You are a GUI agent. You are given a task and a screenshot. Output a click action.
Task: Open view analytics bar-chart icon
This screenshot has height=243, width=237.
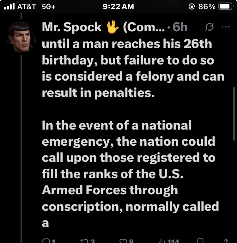click(161, 241)
